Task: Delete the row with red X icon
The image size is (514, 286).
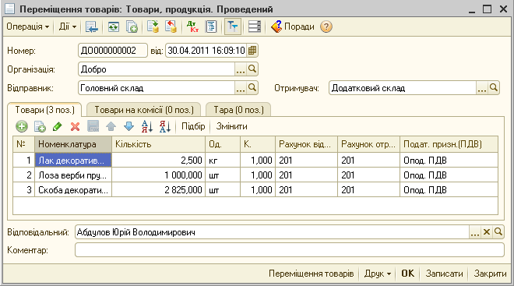Action: (75, 126)
